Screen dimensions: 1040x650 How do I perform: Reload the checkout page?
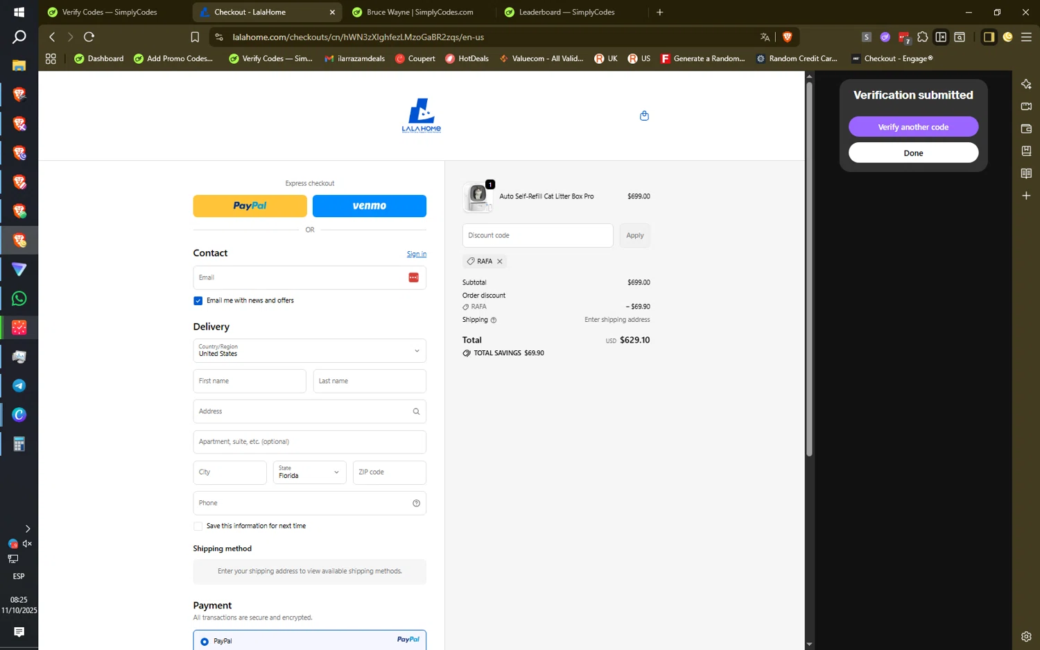pyautogui.click(x=89, y=37)
